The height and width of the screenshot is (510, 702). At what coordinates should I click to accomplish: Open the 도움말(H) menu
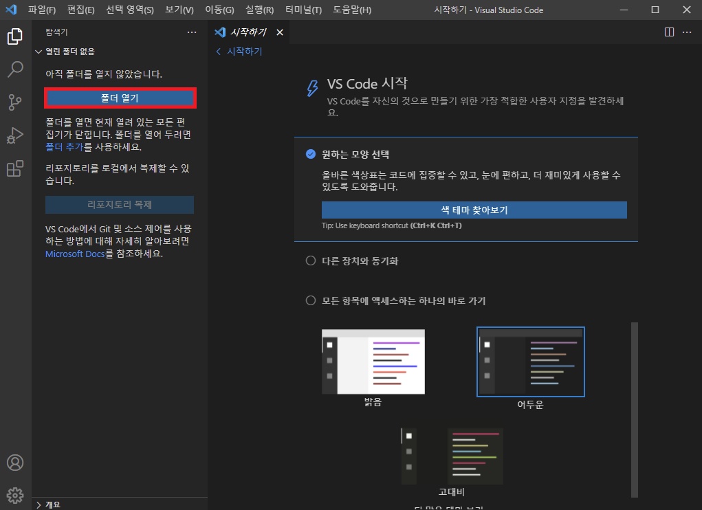pyautogui.click(x=352, y=10)
